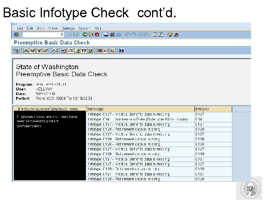Click the Print Preview icon in list toolbar
Screen dimensions: 269x202
coord(55,51)
